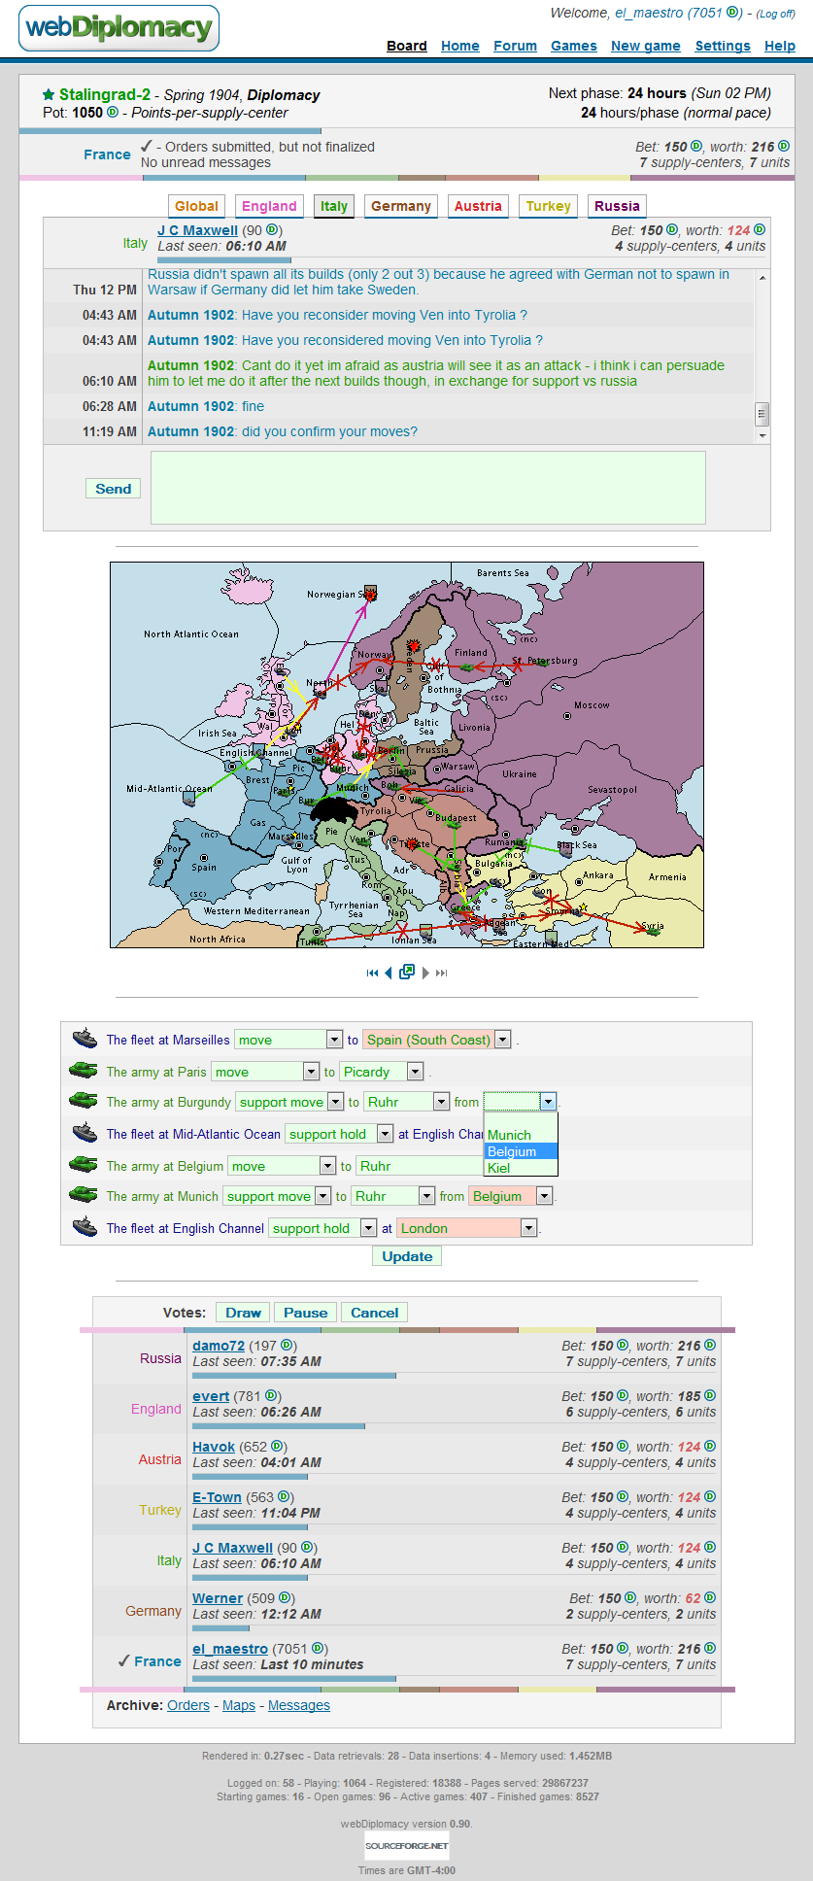This screenshot has height=1881, width=813.
Task: Open Werner's player profile
Action: pyautogui.click(x=218, y=1598)
